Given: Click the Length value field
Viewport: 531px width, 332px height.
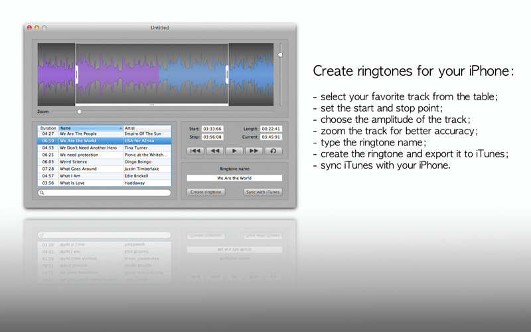Looking at the screenshot, I should click(271, 129).
